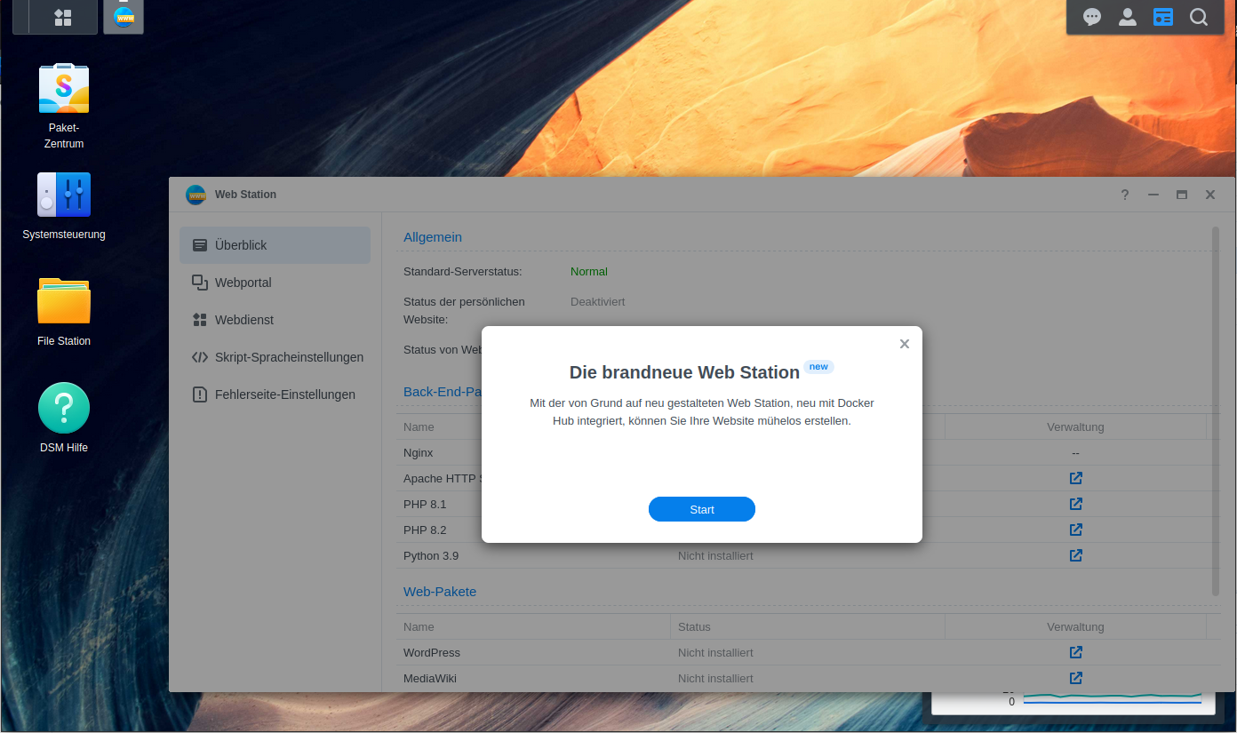The image size is (1237, 733).
Task: Select Webportal in the sidebar
Action: click(x=243, y=283)
